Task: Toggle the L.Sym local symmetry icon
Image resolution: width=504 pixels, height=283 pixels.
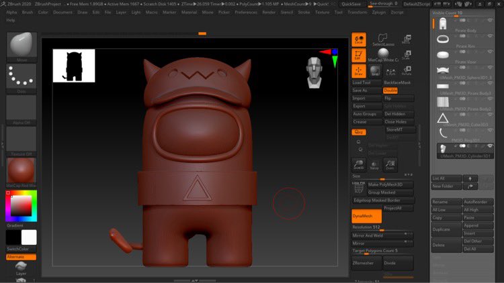Action: click(390, 71)
